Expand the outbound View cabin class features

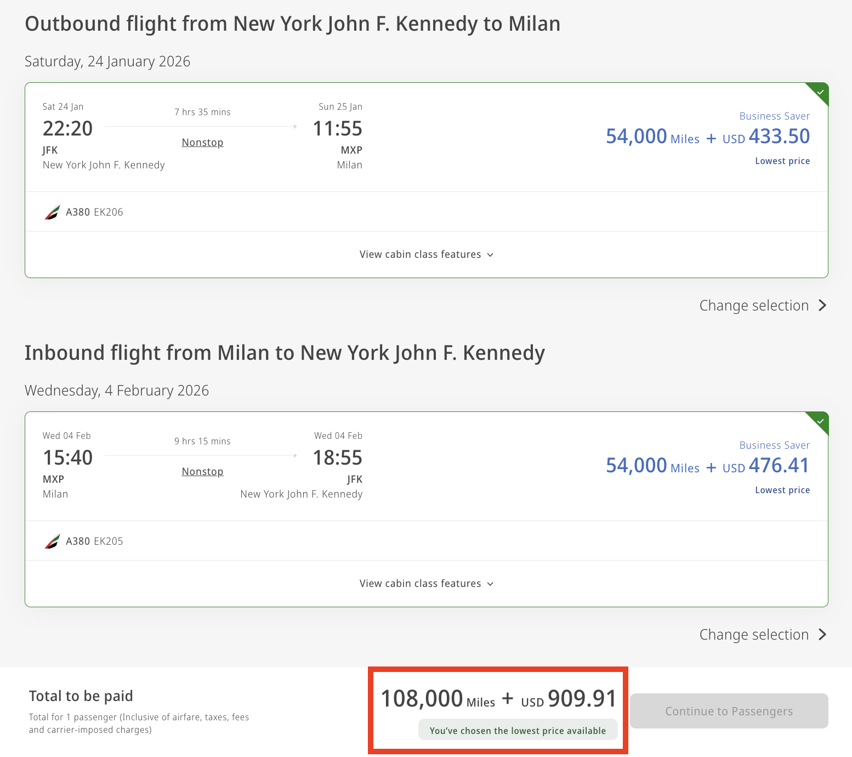click(420, 255)
